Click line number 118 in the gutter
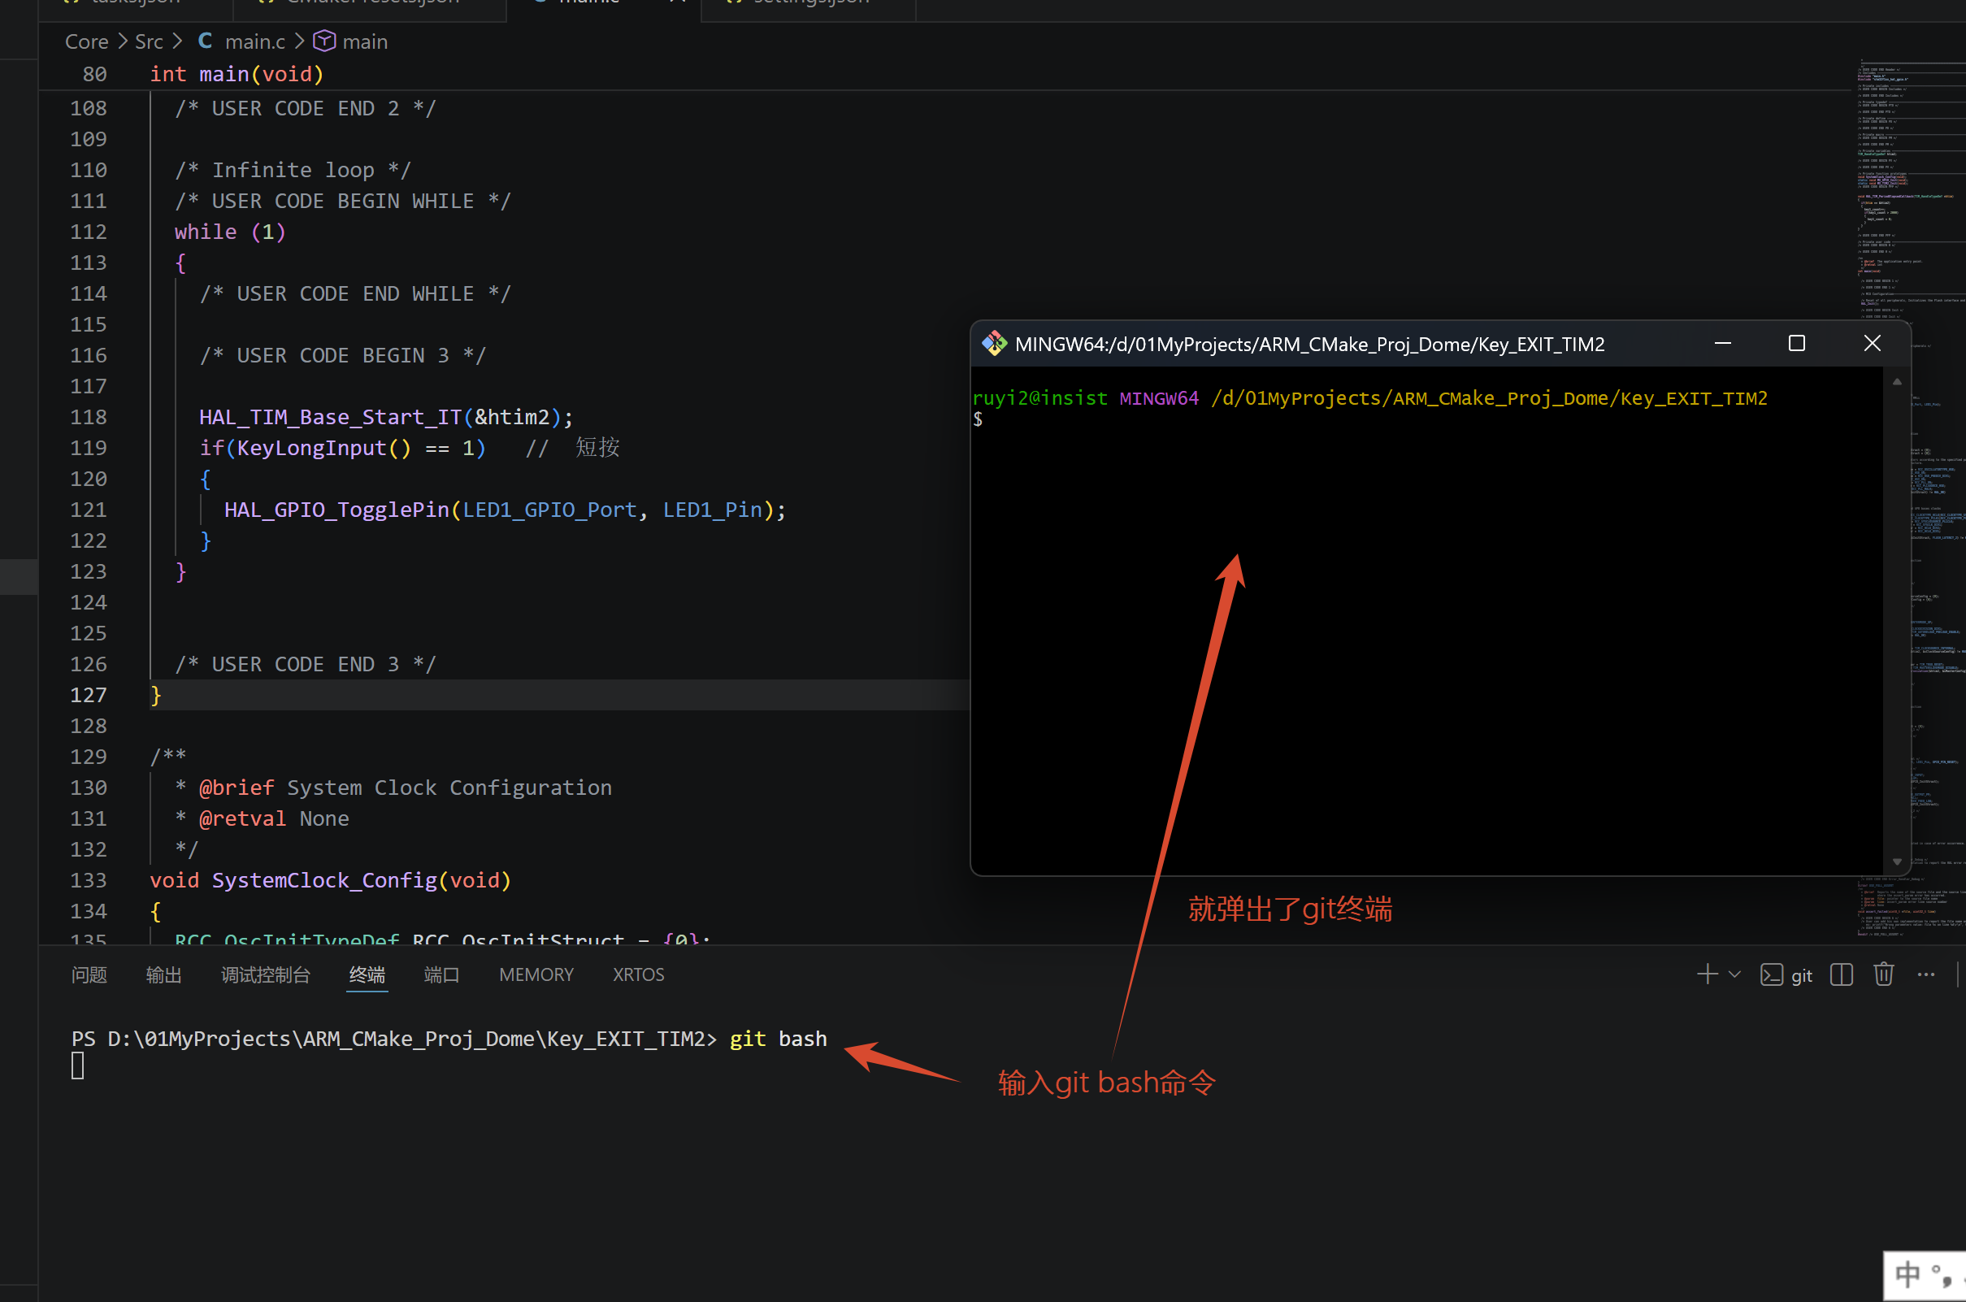Viewport: 1966px width, 1302px height. click(x=89, y=417)
